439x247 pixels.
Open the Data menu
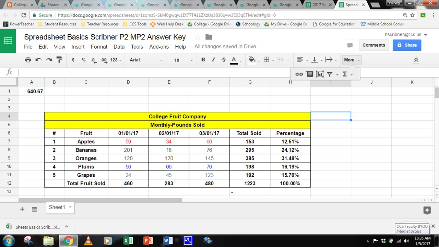[119, 47]
